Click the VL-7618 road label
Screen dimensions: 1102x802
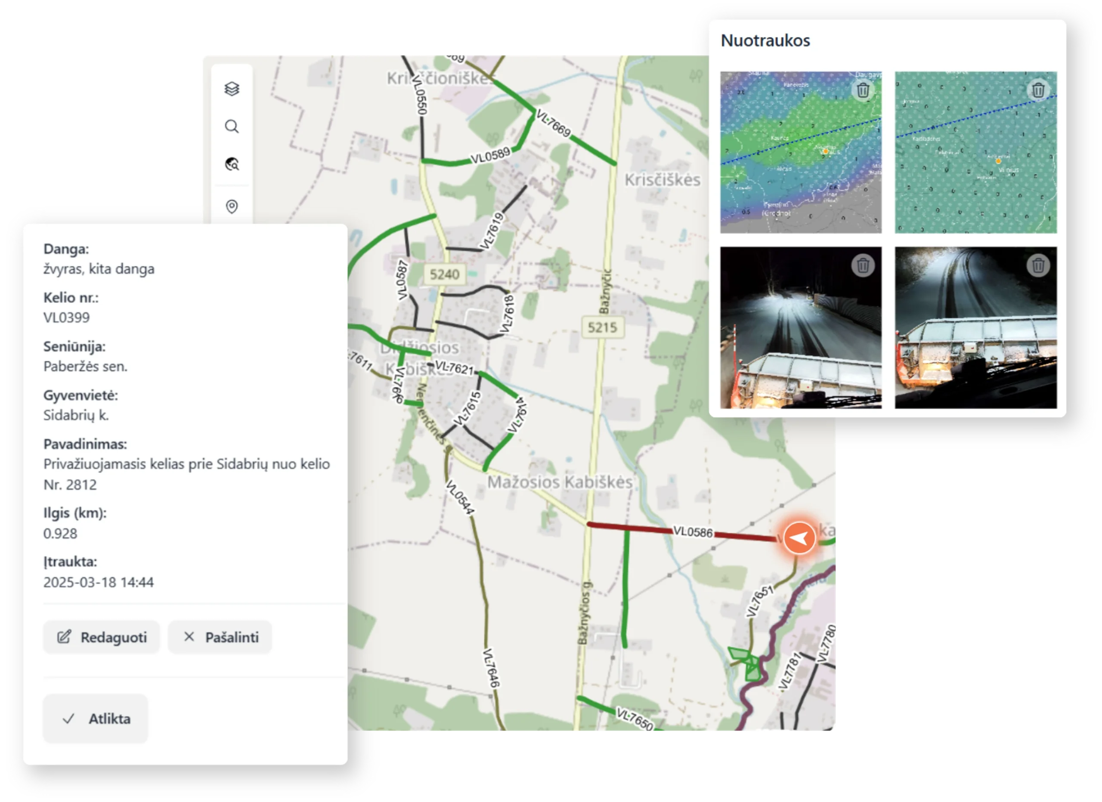(507, 314)
